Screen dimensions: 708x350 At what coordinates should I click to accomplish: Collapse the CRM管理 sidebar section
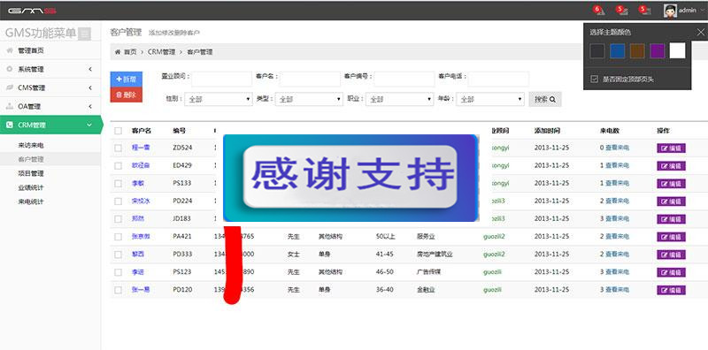point(50,125)
